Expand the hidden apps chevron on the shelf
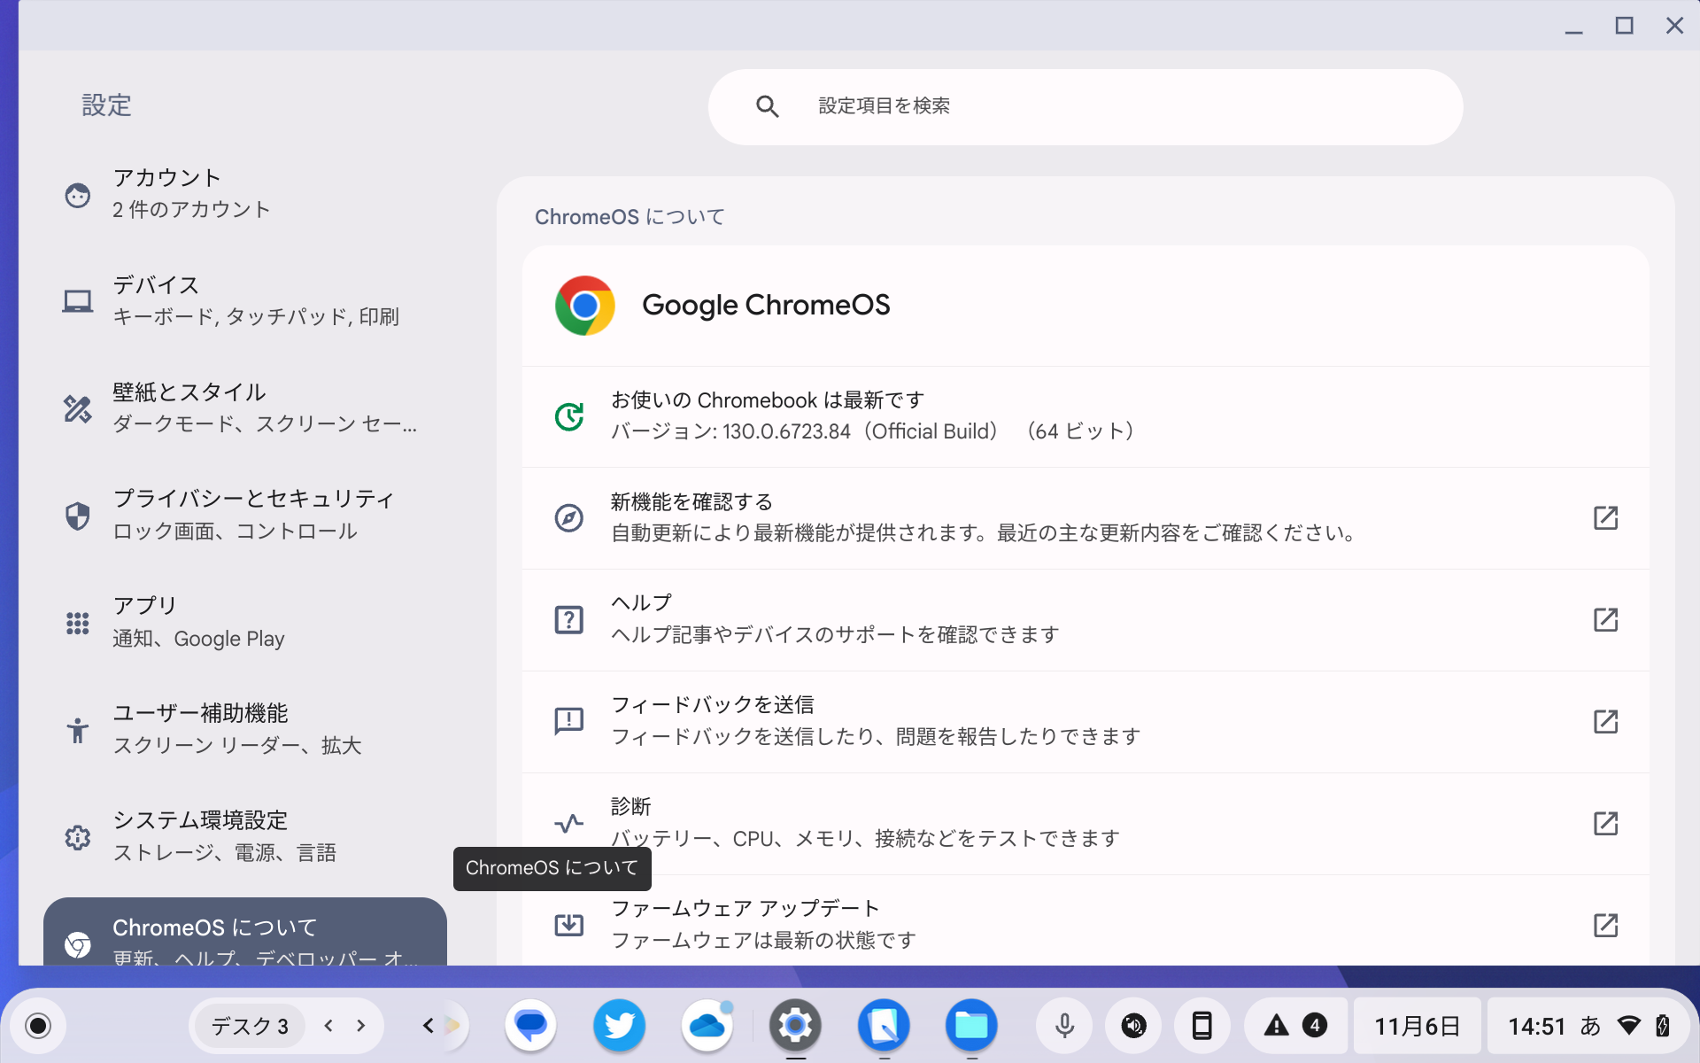Viewport: 1700px width, 1063px height. [x=428, y=1025]
